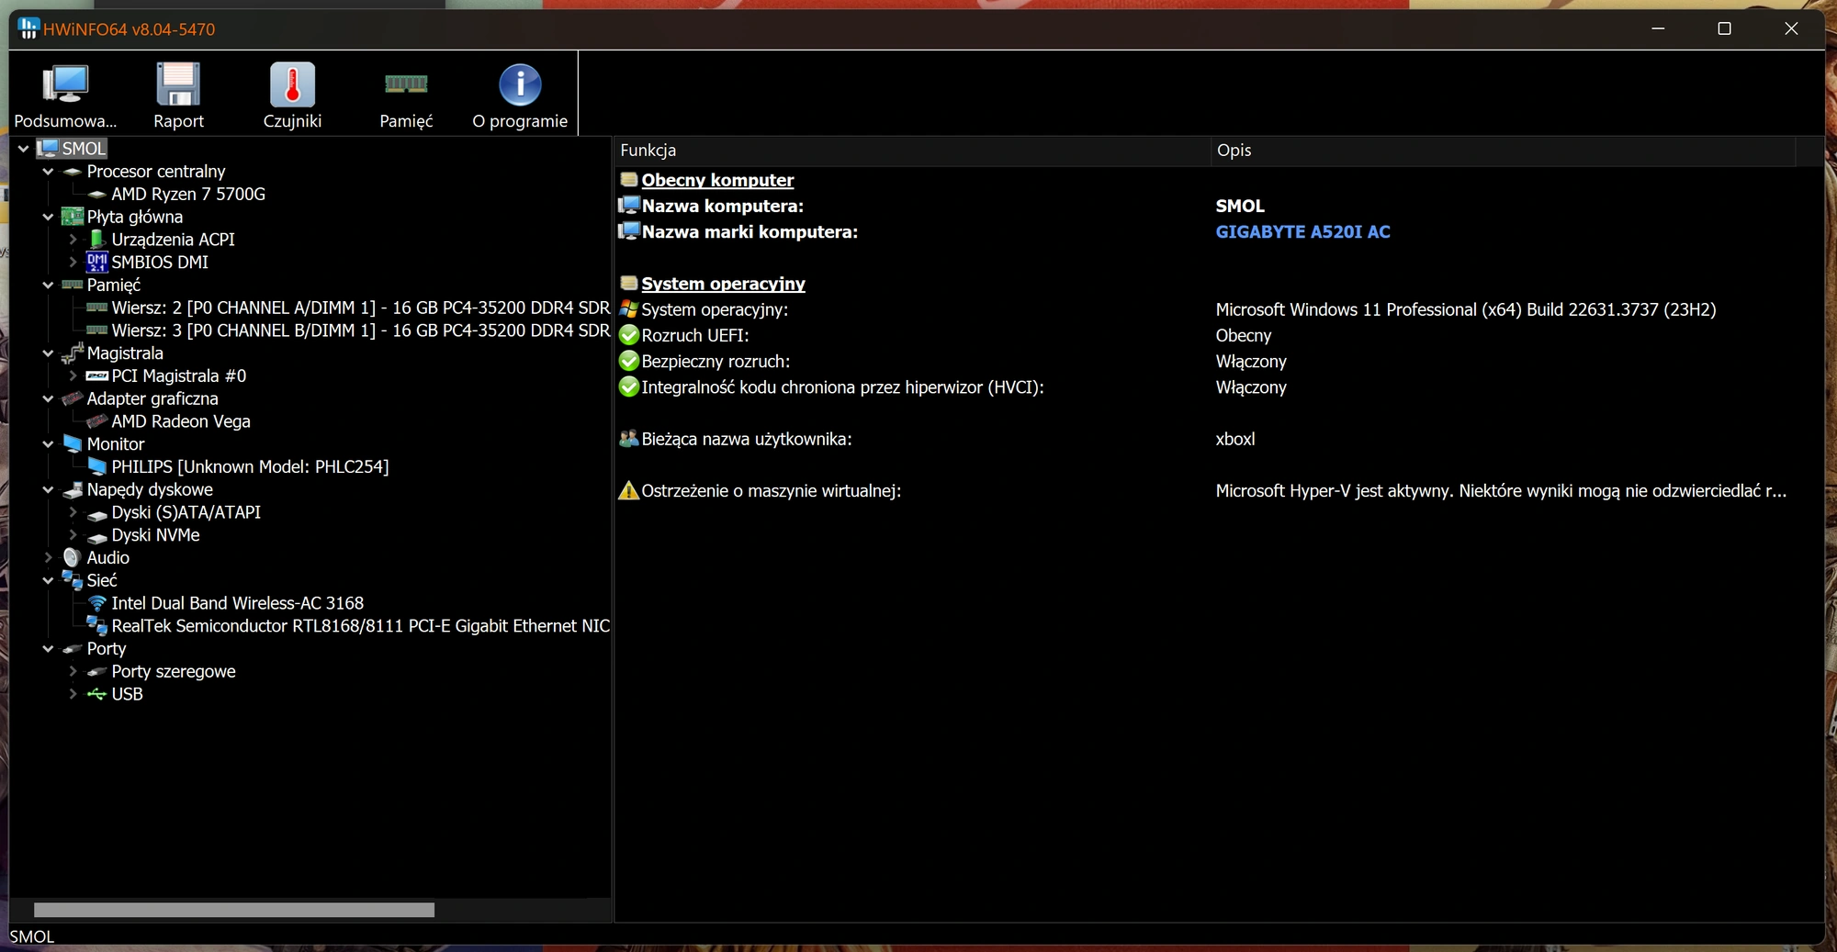
Task: Click the Audio speaker icon
Action: pyautogui.click(x=73, y=557)
